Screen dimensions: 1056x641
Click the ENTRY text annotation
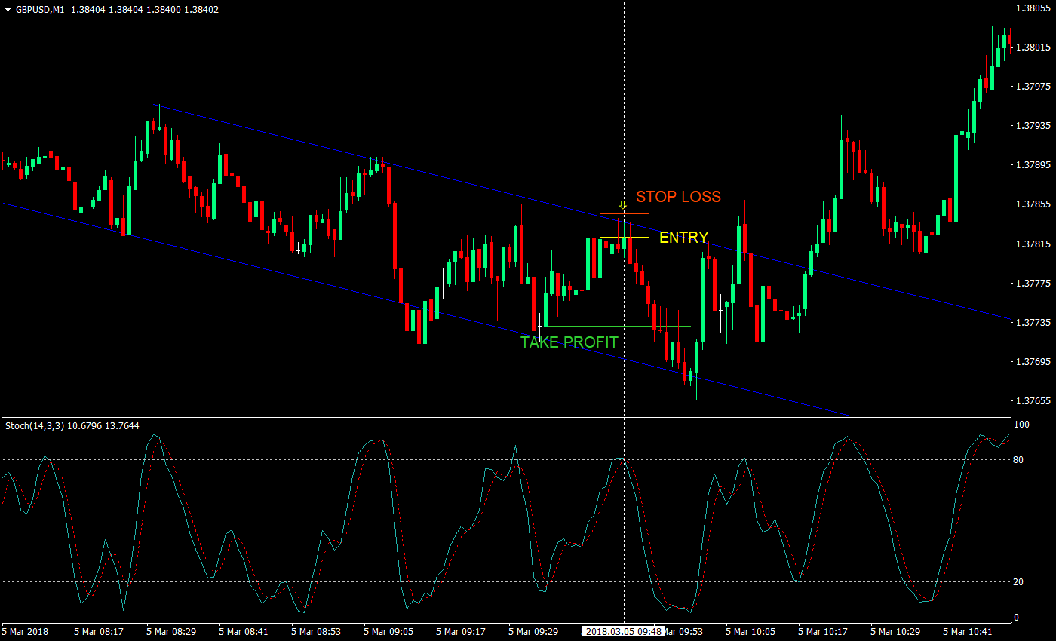683,237
